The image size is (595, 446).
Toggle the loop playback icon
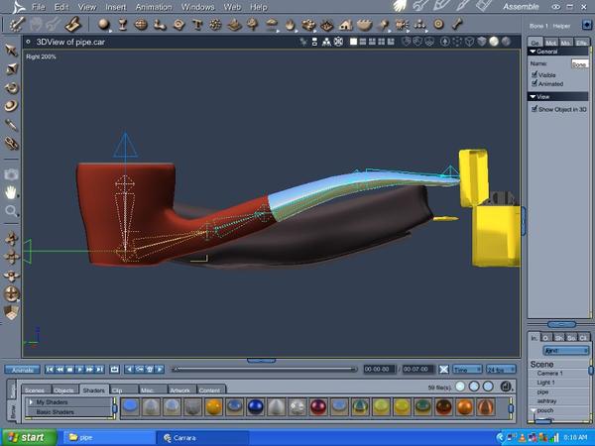tap(114, 369)
